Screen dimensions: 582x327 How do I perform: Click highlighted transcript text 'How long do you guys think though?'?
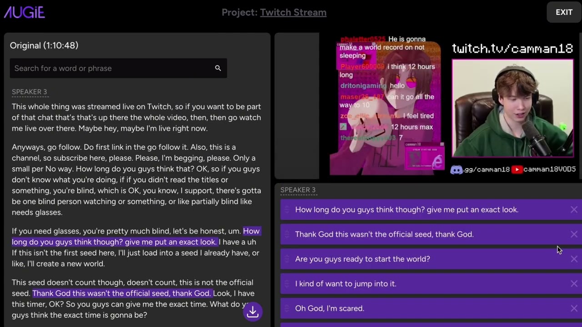tap(114, 242)
